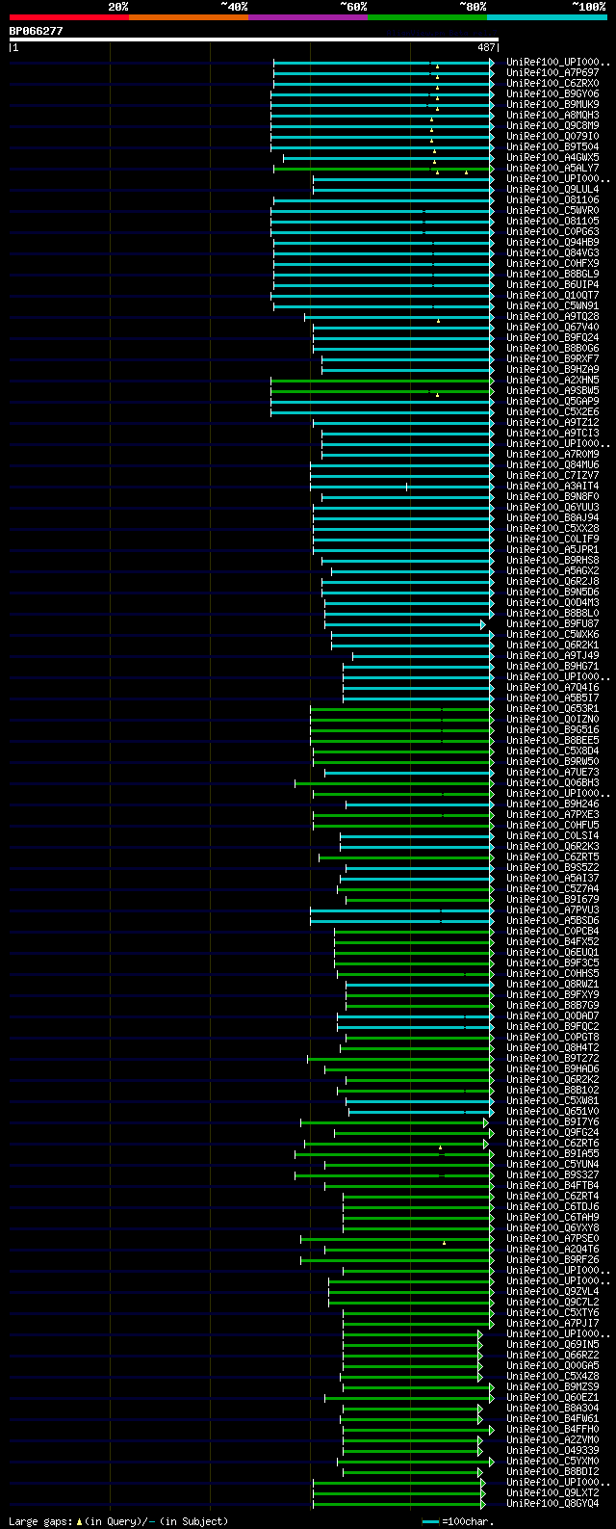Select the UniRef100_A7PSE0 label
This screenshot has height=1529, width=616.
click(x=552, y=1238)
